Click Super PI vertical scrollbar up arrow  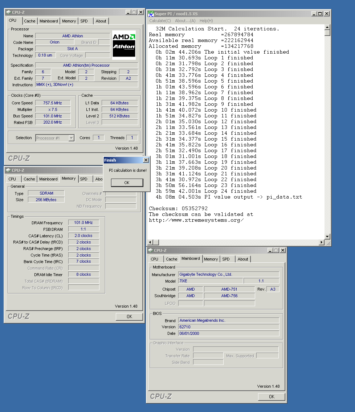coord(327,27)
